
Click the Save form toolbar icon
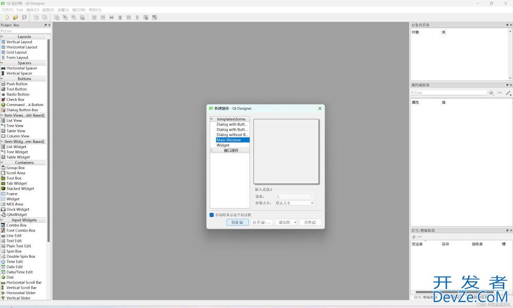point(24,17)
